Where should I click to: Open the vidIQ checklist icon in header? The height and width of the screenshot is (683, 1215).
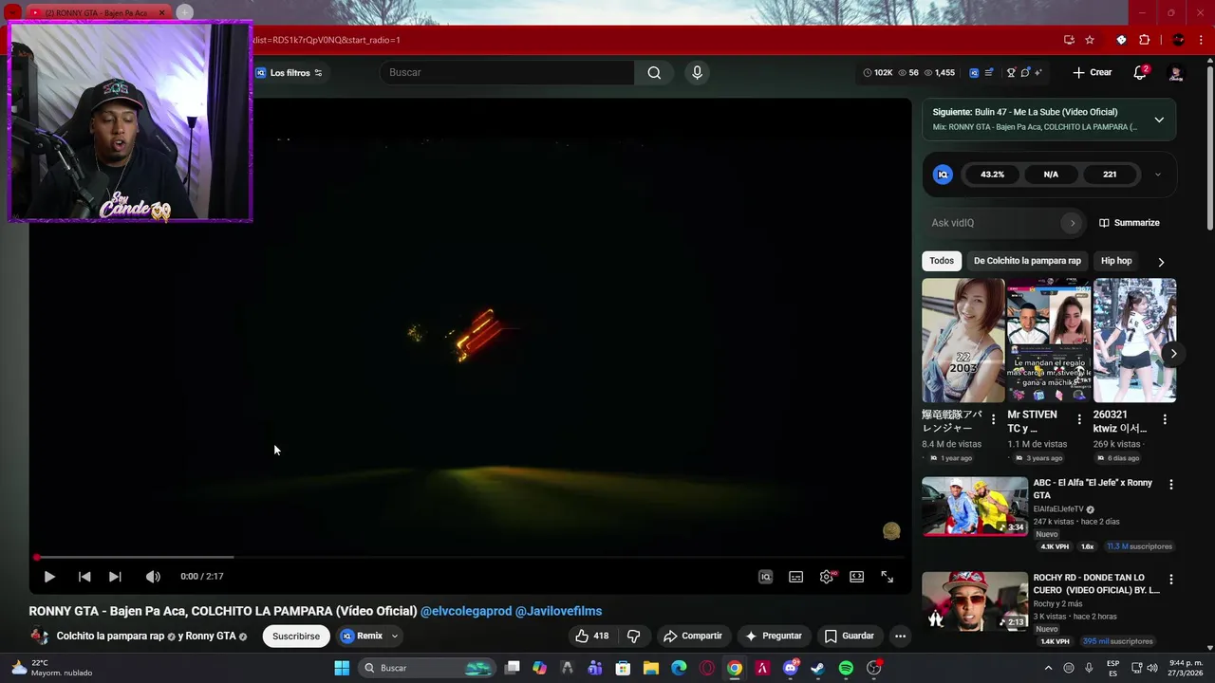[989, 72]
